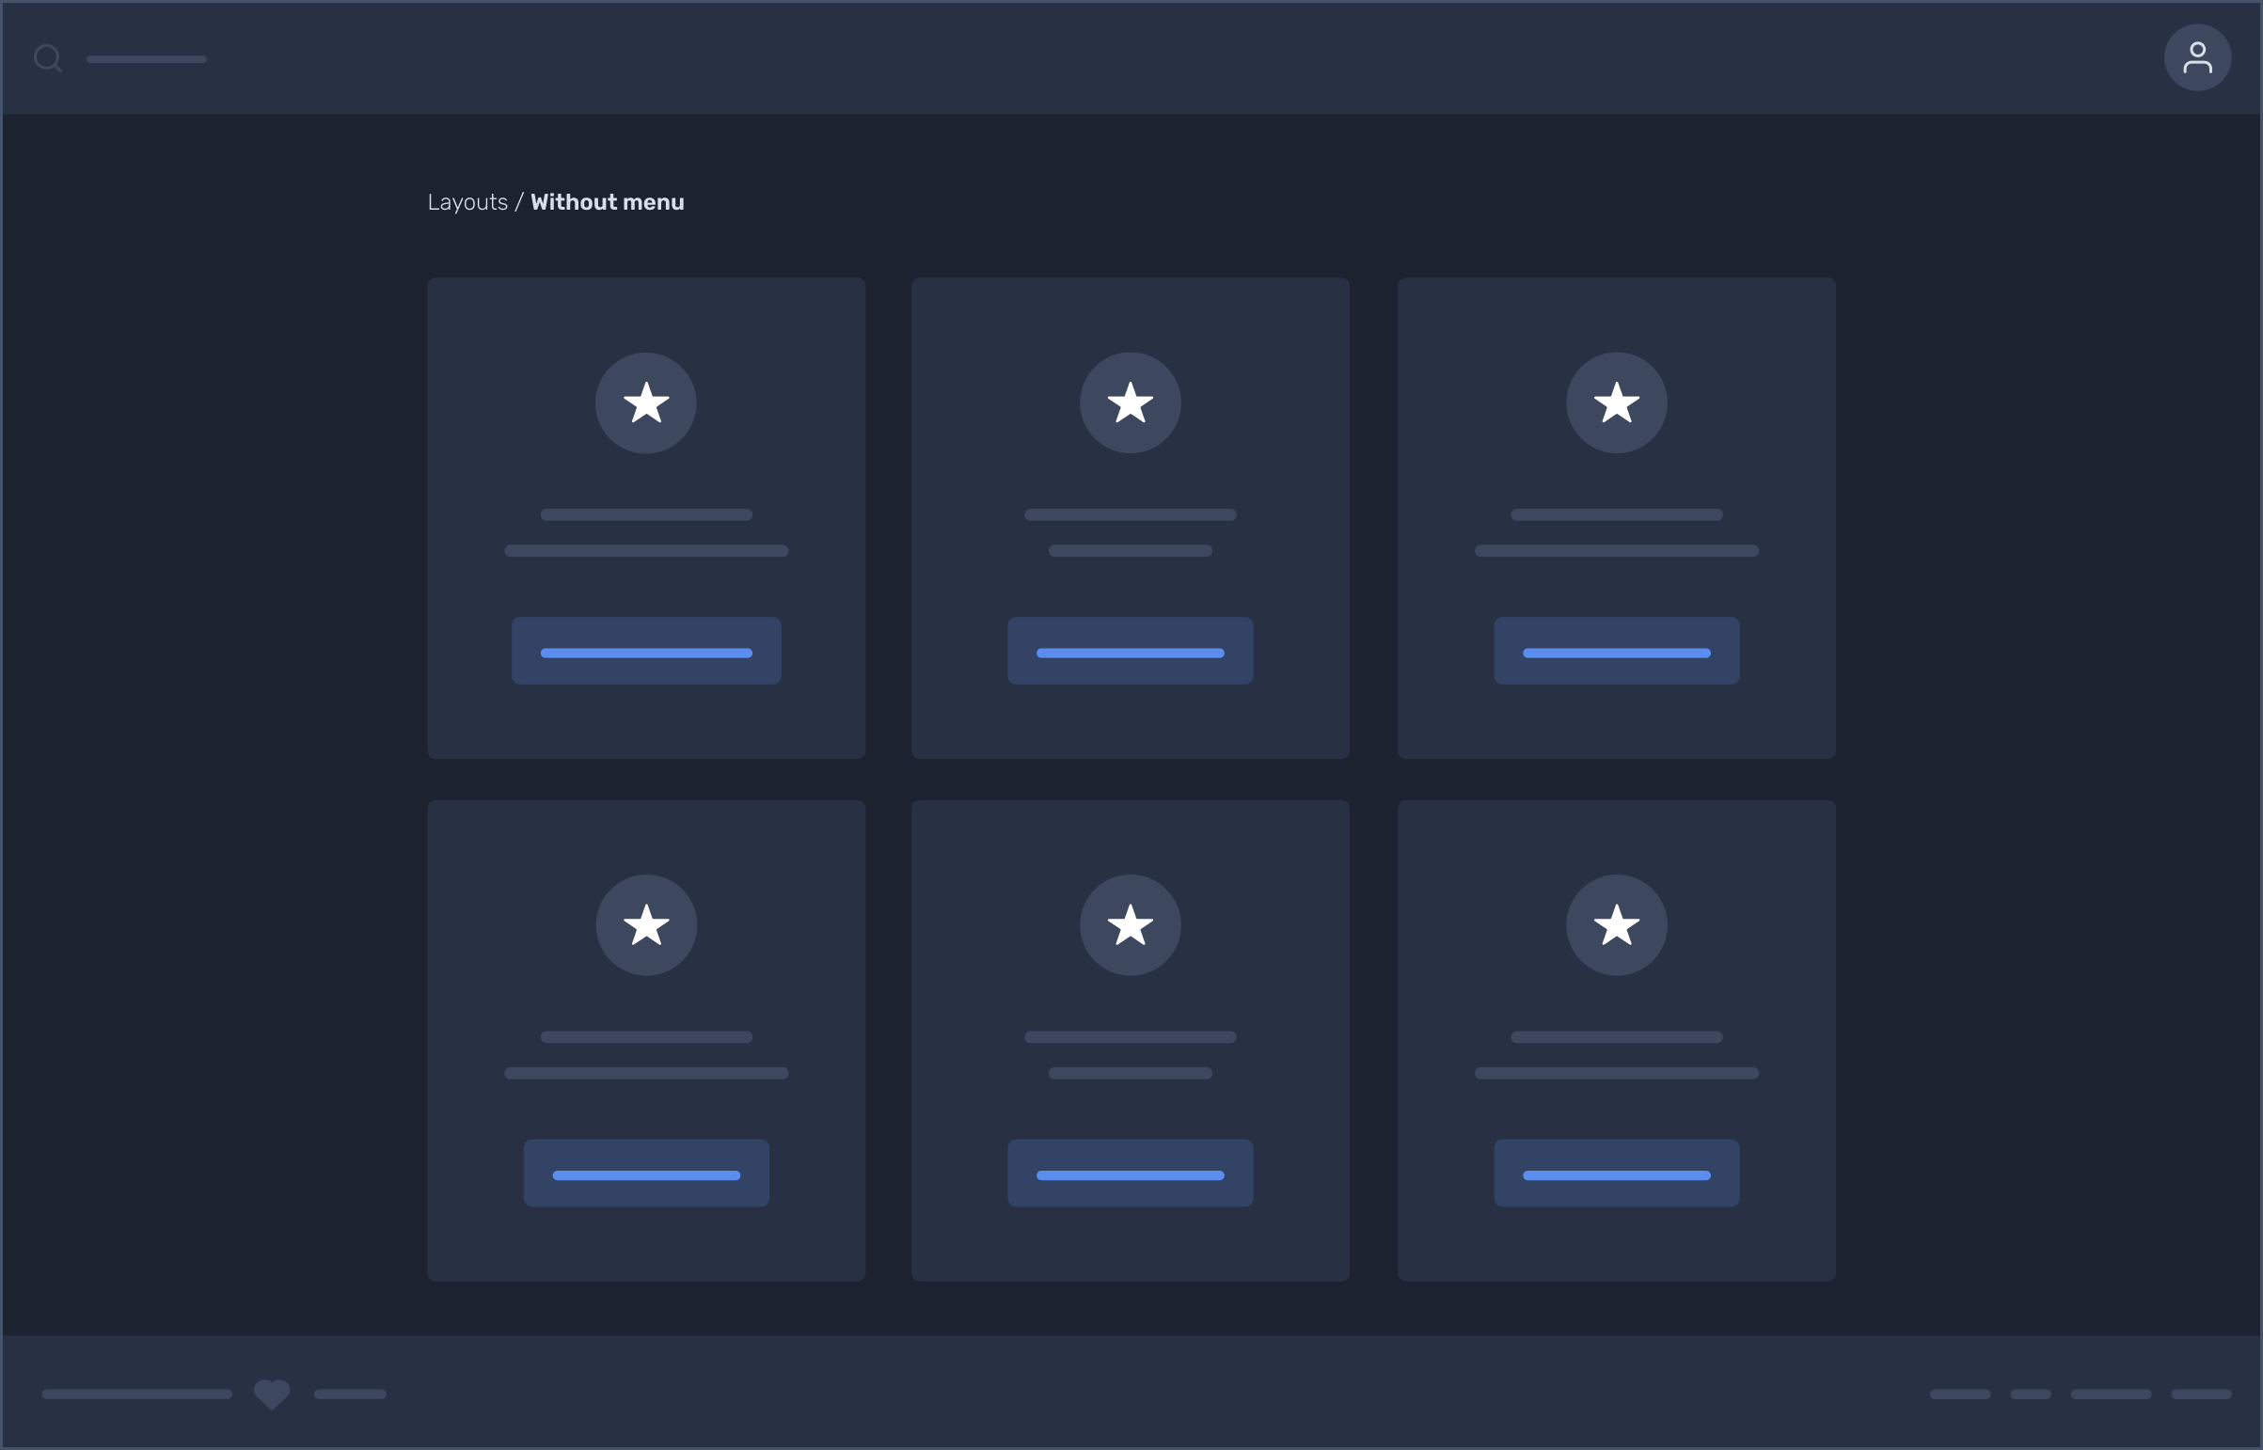Click the Layouts breadcrumb link
The height and width of the screenshot is (1450, 2263).
click(x=467, y=201)
